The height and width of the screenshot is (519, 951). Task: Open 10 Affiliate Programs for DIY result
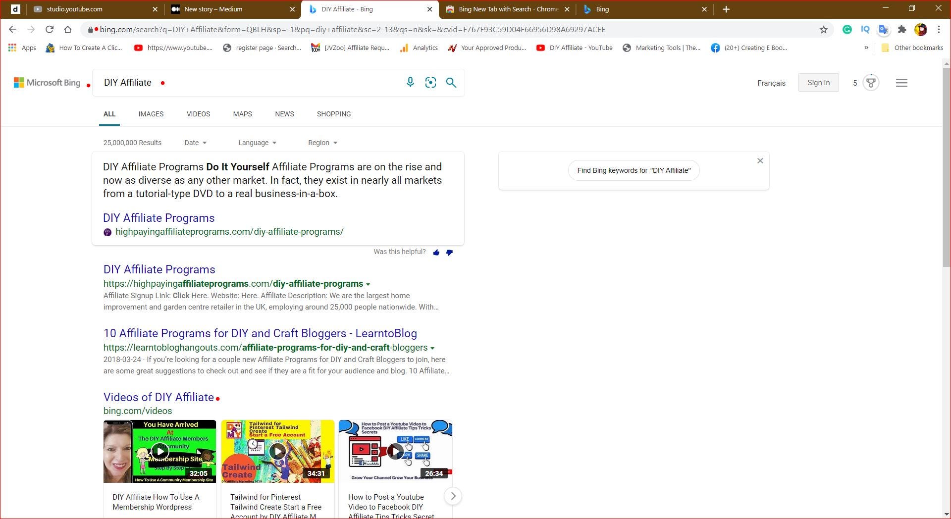click(260, 333)
